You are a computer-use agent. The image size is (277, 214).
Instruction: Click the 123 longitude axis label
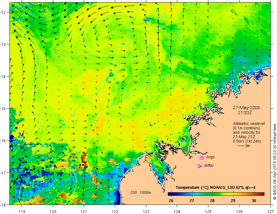[146, 211]
